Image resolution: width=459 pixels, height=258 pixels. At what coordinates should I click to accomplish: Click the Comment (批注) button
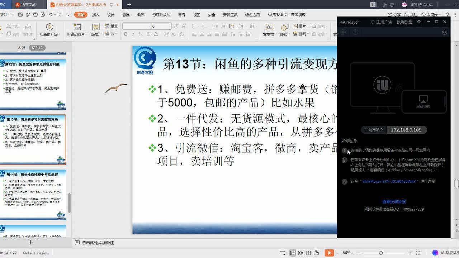point(411,15)
